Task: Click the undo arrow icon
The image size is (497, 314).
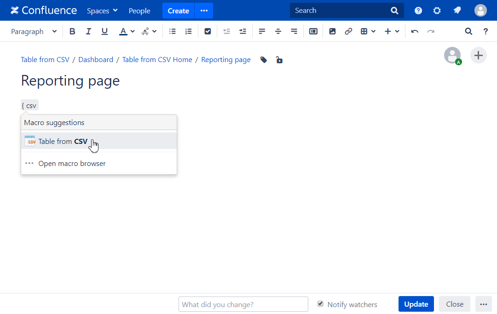Action: pyautogui.click(x=415, y=31)
